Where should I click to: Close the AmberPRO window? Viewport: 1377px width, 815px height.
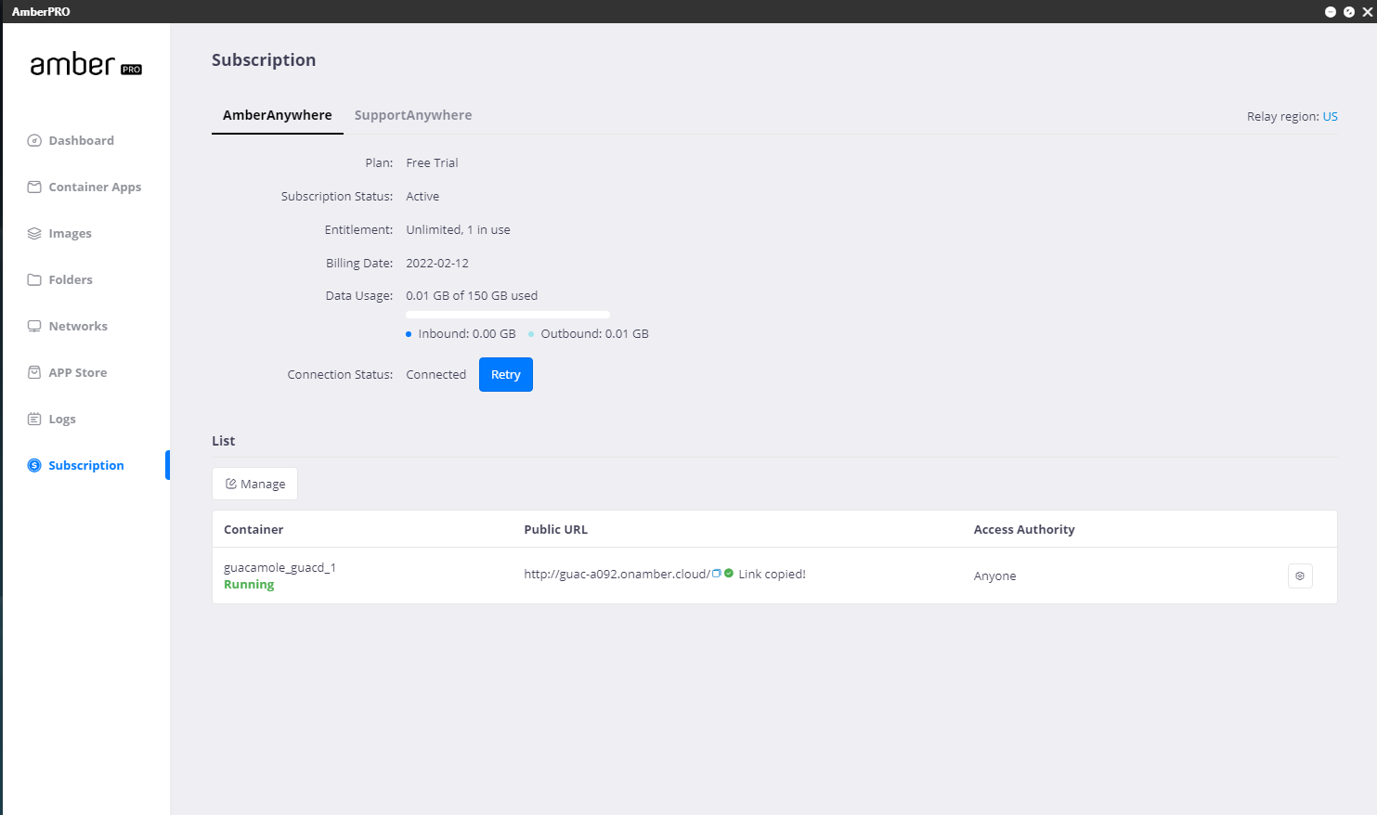click(x=1368, y=12)
